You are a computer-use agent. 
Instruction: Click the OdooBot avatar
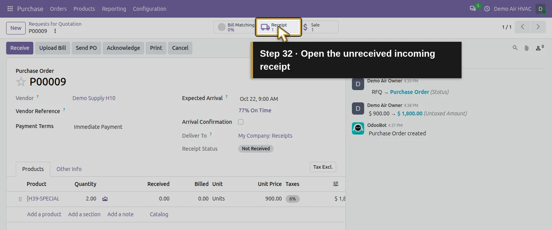pos(358,128)
